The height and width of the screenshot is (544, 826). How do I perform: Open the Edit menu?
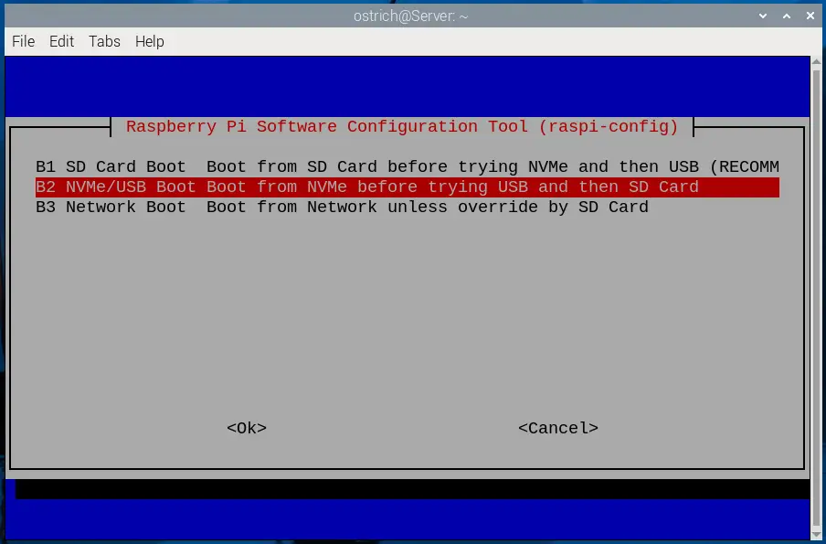(61, 41)
